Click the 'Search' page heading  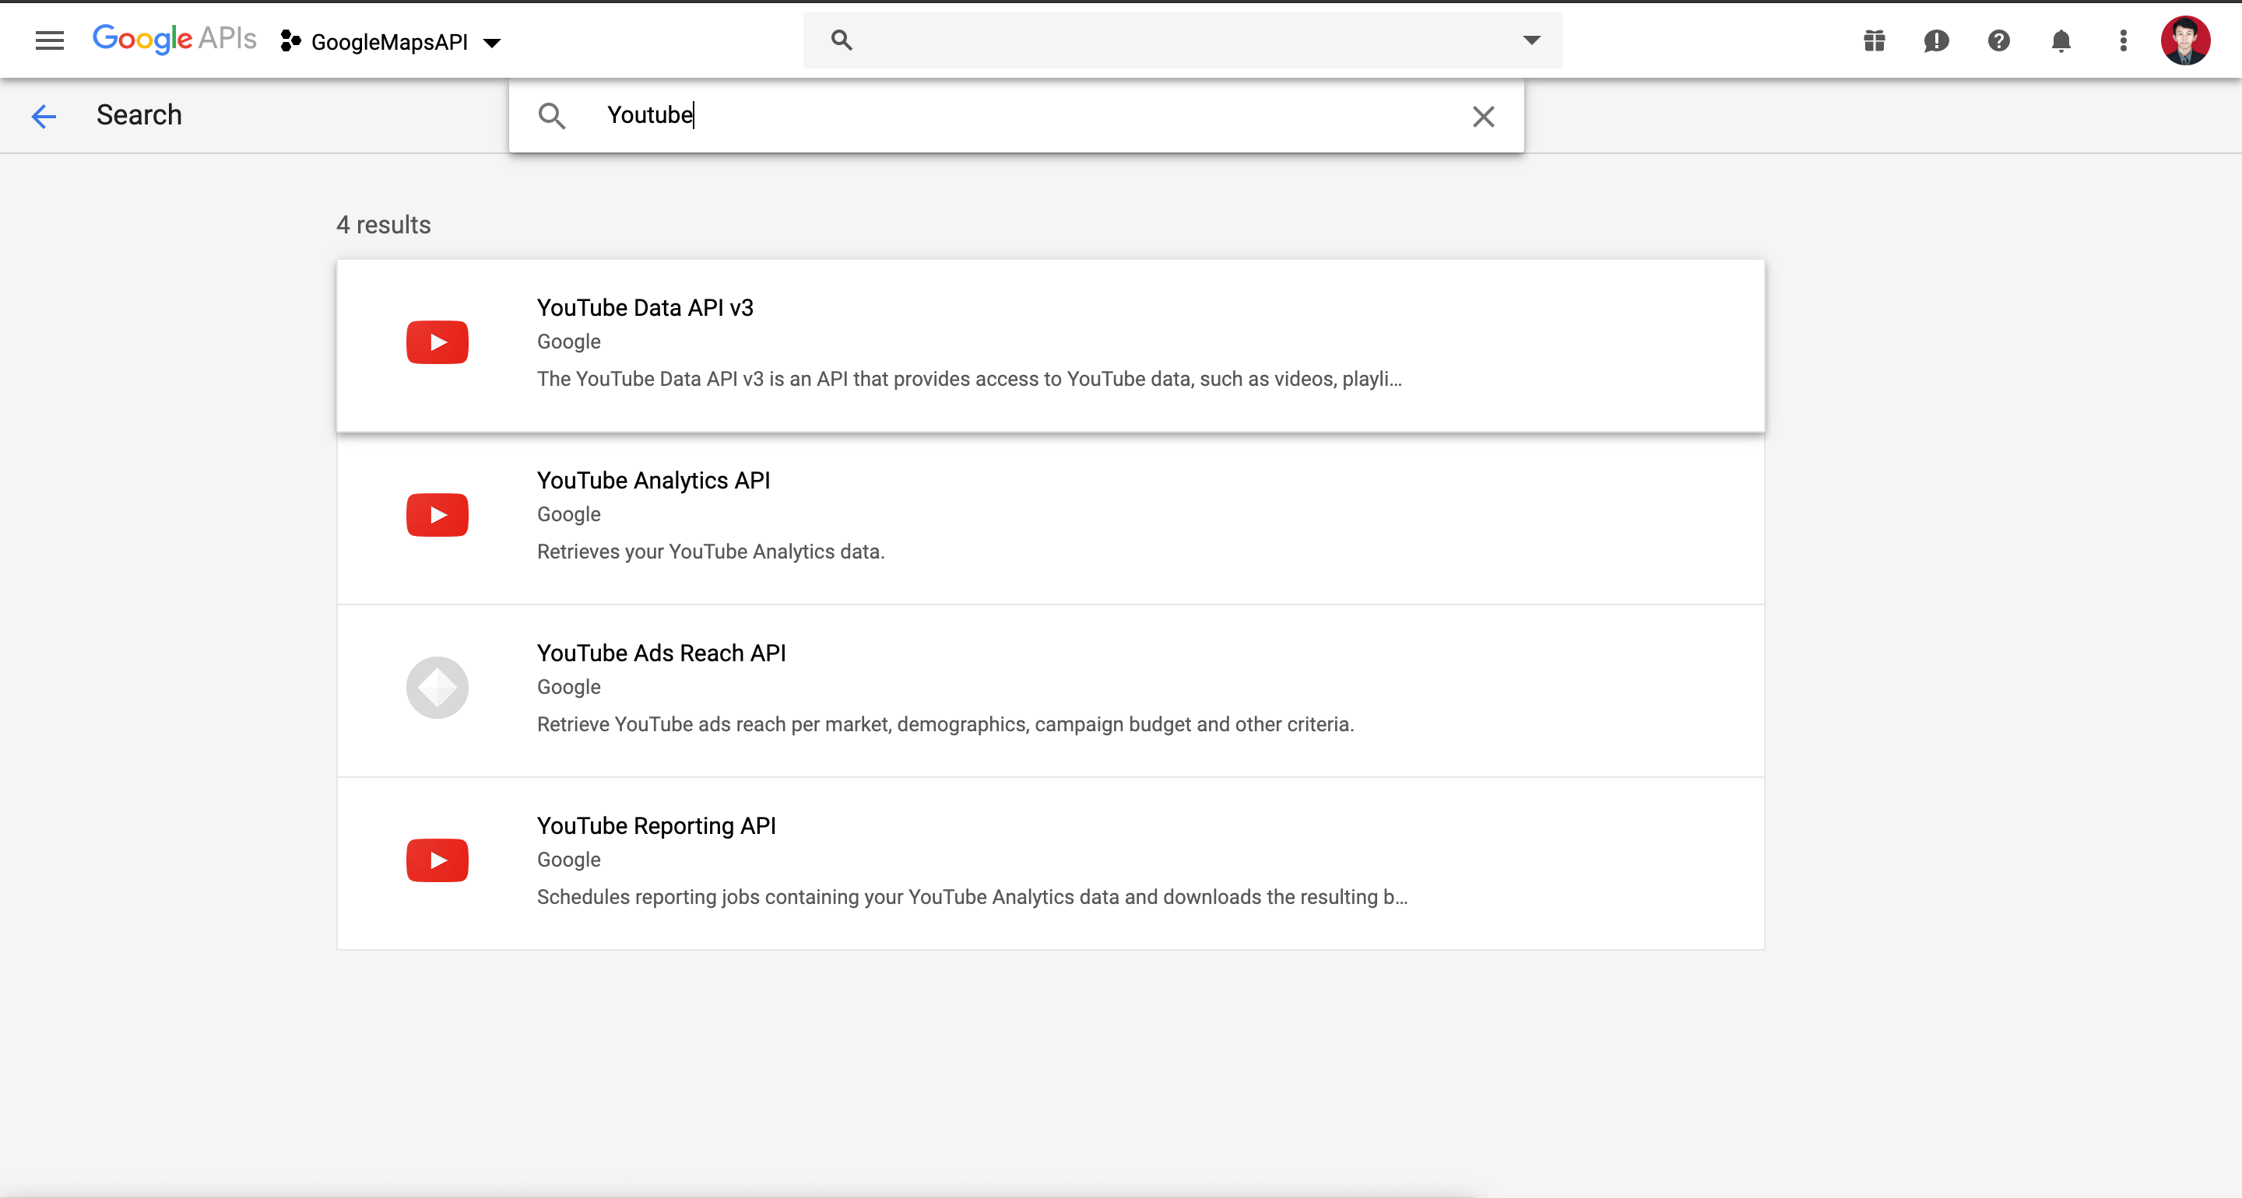click(x=139, y=115)
